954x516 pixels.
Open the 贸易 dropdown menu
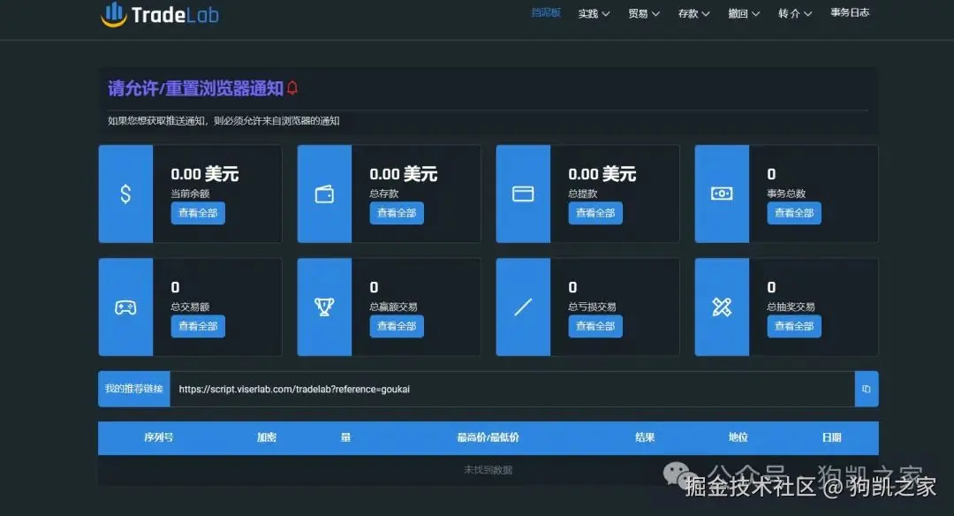643,12
